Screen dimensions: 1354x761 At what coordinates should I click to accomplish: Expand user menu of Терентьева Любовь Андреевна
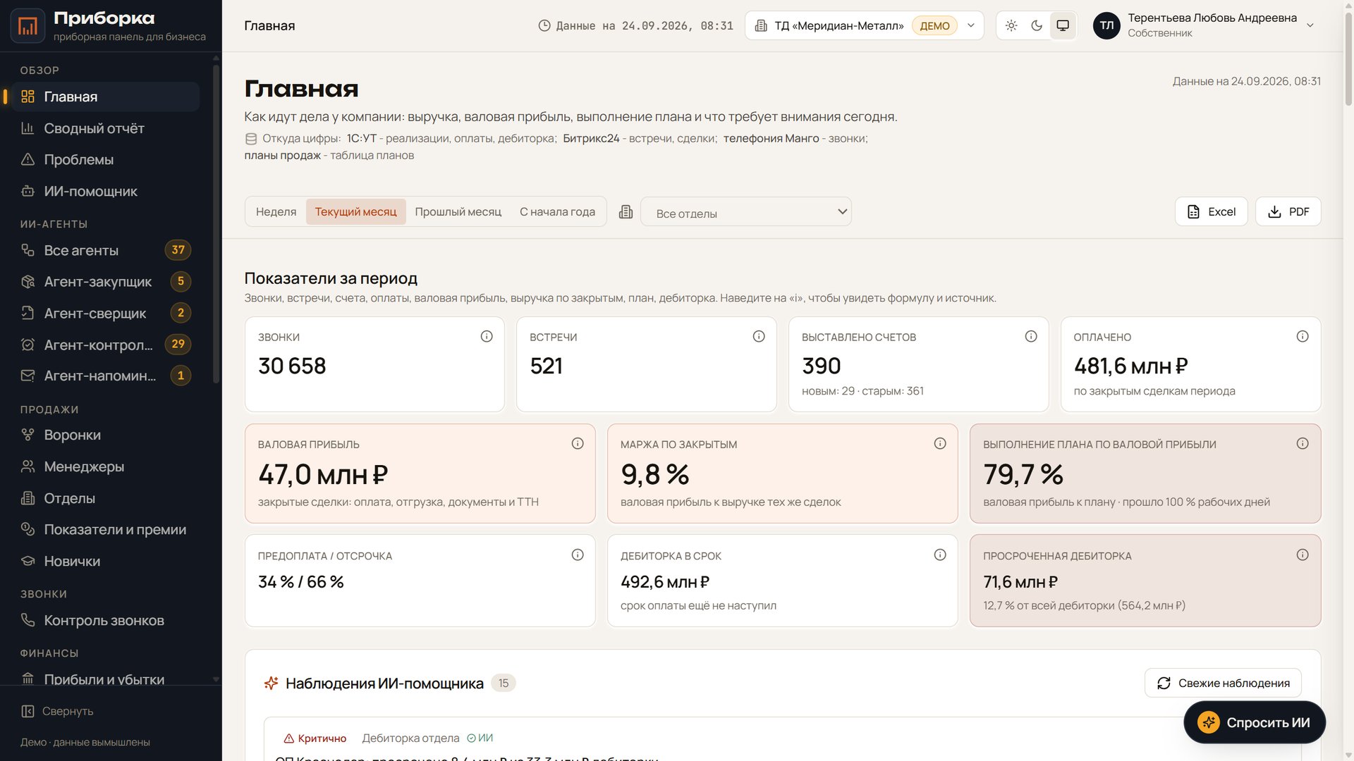(1204, 26)
